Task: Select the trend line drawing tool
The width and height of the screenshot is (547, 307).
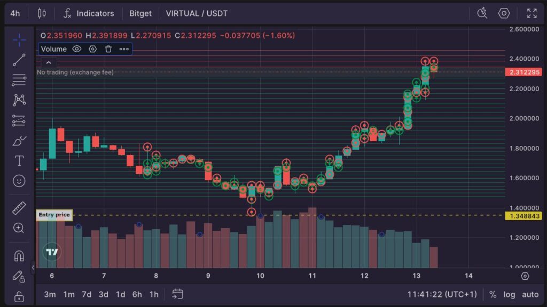Action: click(19, 60)
